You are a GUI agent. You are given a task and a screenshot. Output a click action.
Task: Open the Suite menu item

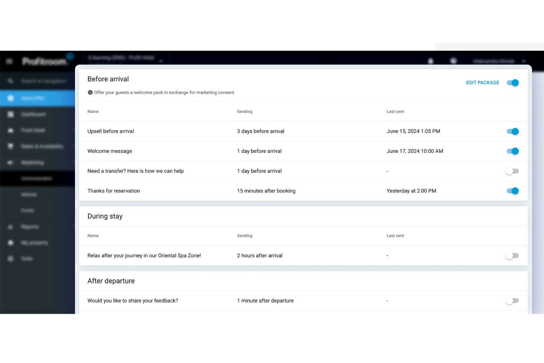point(27,259)
